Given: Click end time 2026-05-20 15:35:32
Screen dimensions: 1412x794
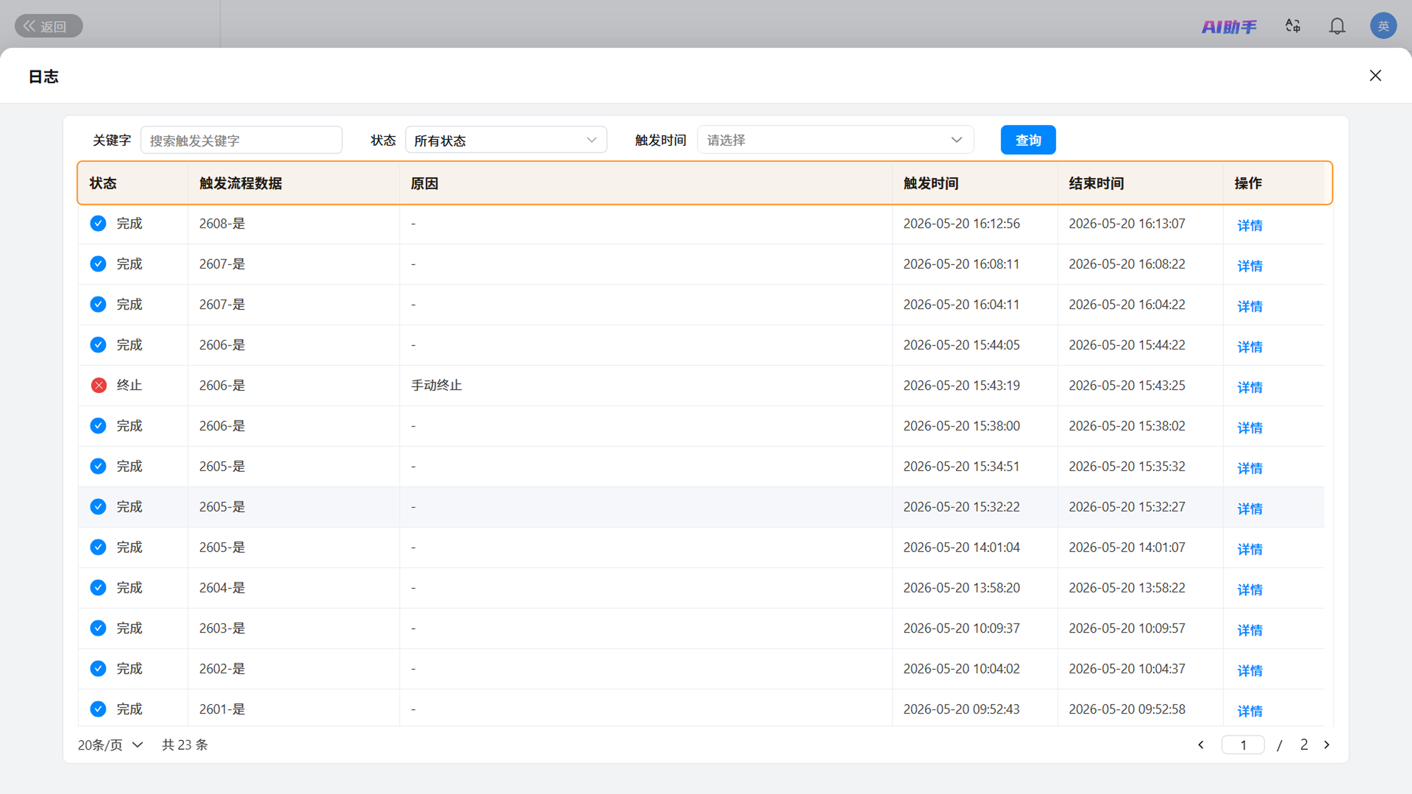Looking at the screenshot, I should pyautogui.click(x=1127, y=466).
